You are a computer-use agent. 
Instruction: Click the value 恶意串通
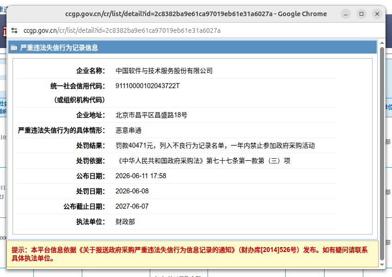coord(129,130)
